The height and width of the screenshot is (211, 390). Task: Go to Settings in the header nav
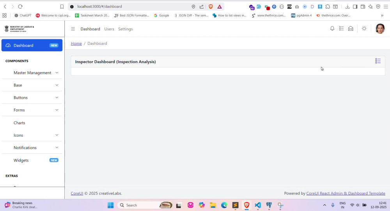pos(125,29)
